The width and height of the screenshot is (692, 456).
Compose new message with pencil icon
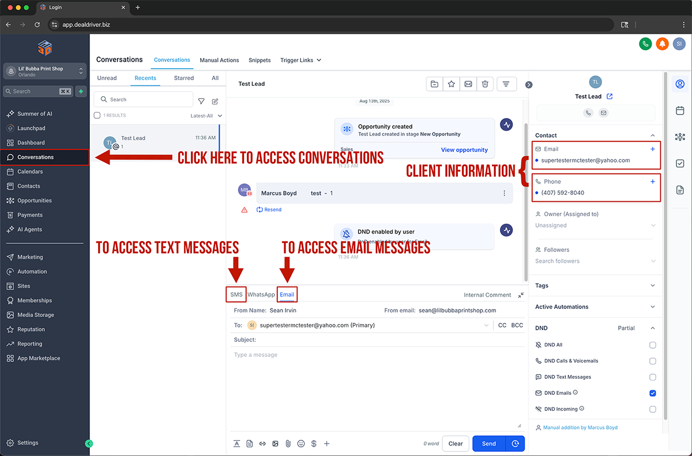point(215,101)
